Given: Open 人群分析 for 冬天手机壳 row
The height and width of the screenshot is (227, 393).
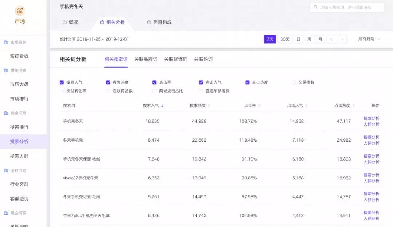Looking at the screenshot, I should [x=371, y=143].
